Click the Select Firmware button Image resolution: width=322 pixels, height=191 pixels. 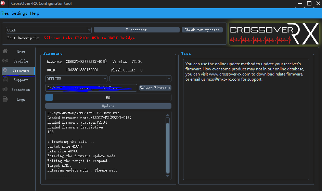pos(155,88)
